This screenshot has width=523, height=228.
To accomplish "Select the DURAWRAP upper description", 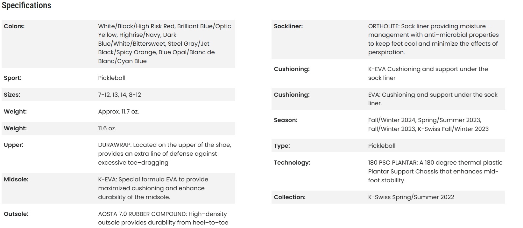I will pyautogui.click(x=165, y=154).
